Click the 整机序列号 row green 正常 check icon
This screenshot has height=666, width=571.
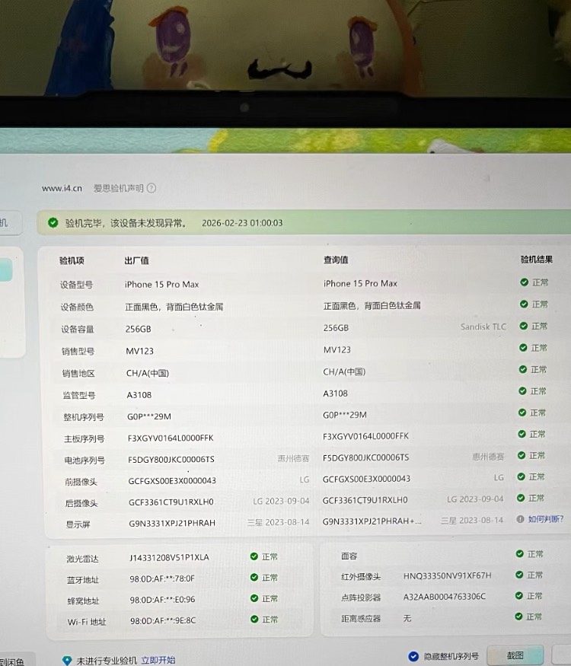522,413
